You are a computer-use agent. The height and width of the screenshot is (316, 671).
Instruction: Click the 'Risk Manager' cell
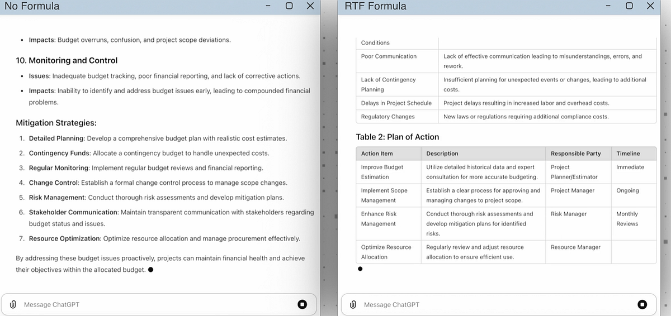pyautogui.click(x=578, y=224)
